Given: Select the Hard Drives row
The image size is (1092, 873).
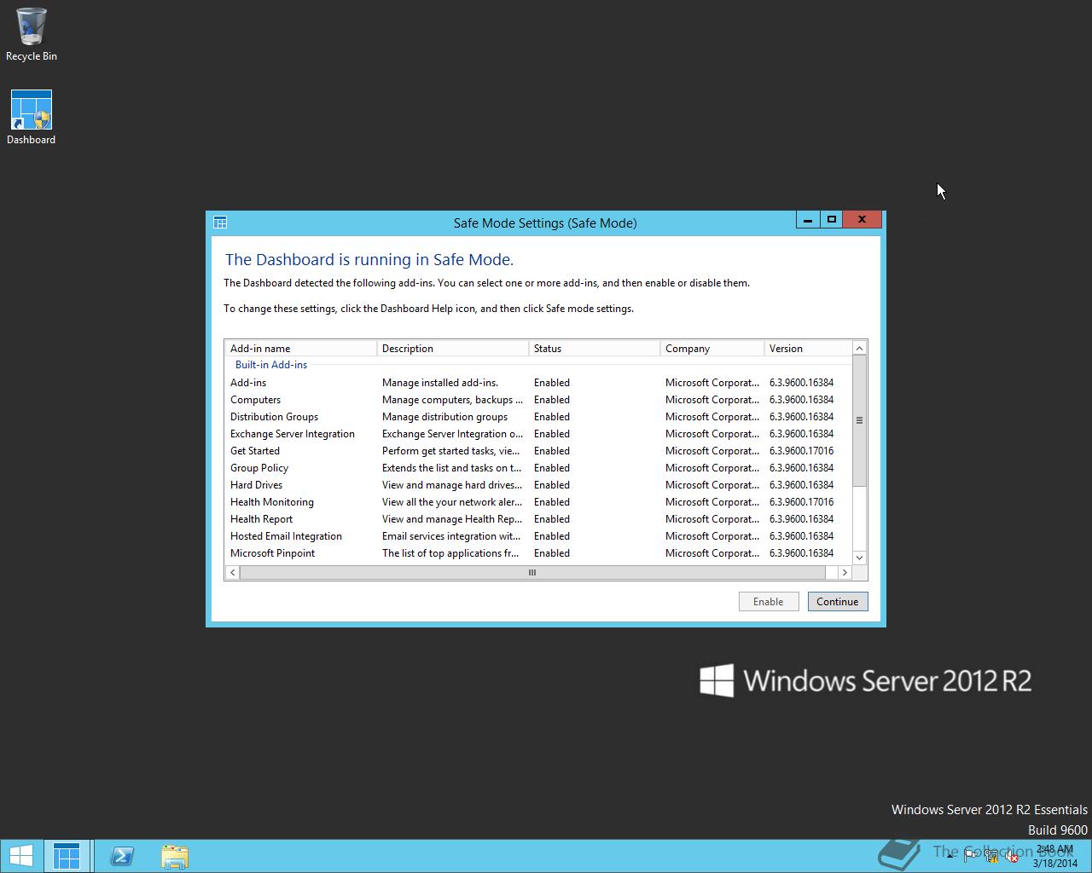Looking at the screenshot, I should tap(538, 485).
